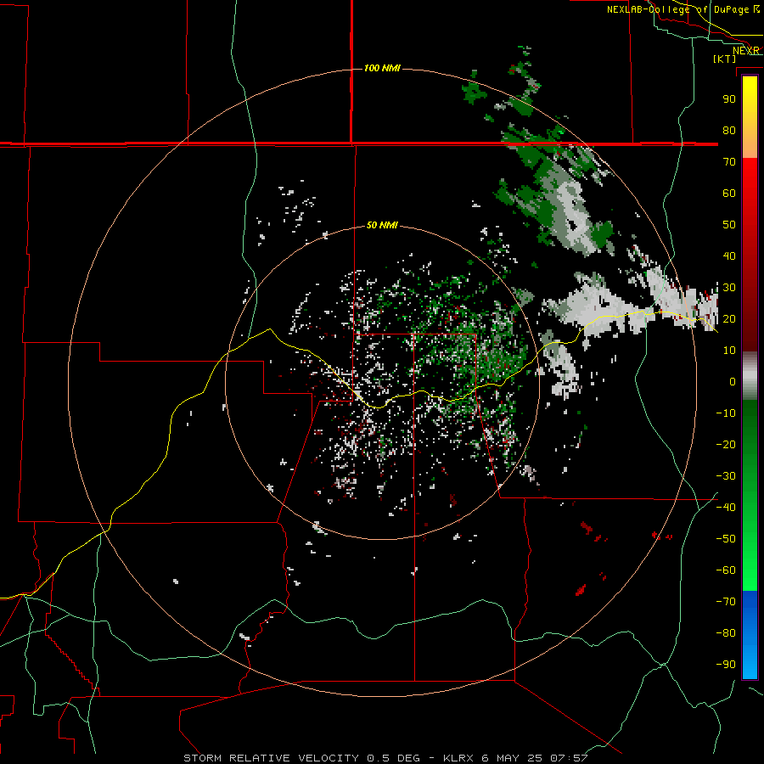The height and width of the screenshot is (764, 764).
Task: Click the -80 value on the velocity scale
Action: (x=726, y=633)
